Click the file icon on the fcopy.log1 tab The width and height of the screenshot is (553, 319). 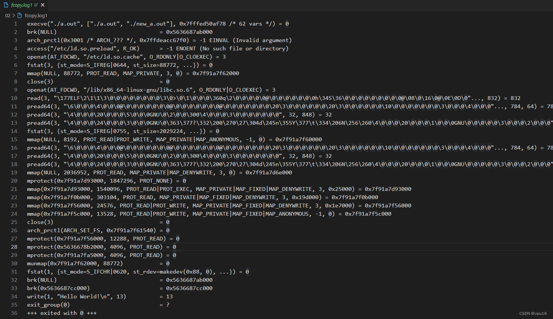(x=6, y=5)
